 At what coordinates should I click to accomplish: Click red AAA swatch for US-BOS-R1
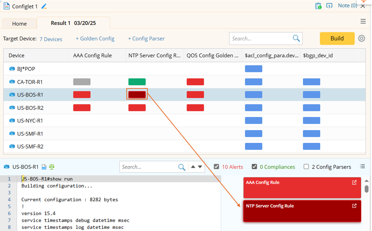click(82, 95)
